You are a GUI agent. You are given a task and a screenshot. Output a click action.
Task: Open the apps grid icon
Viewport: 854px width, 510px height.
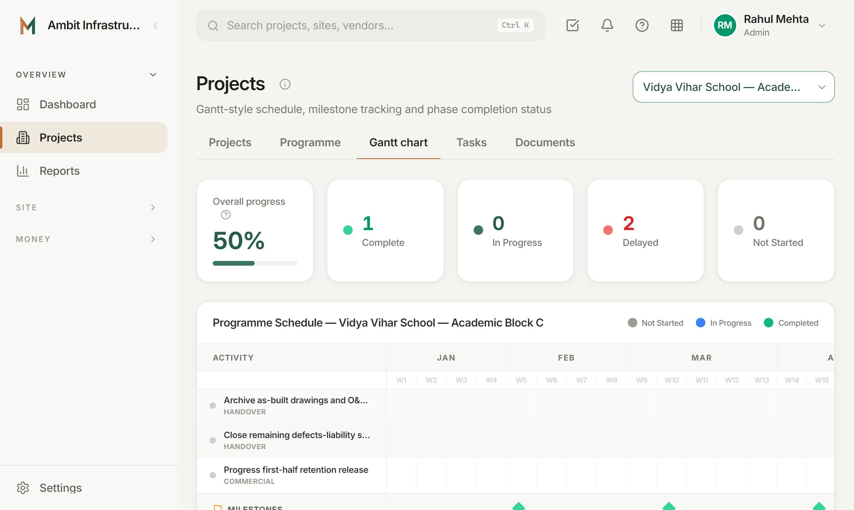click(677, 25)
